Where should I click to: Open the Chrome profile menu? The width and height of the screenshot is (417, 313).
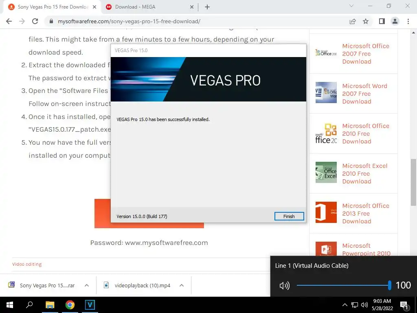(x=395, y=21)
